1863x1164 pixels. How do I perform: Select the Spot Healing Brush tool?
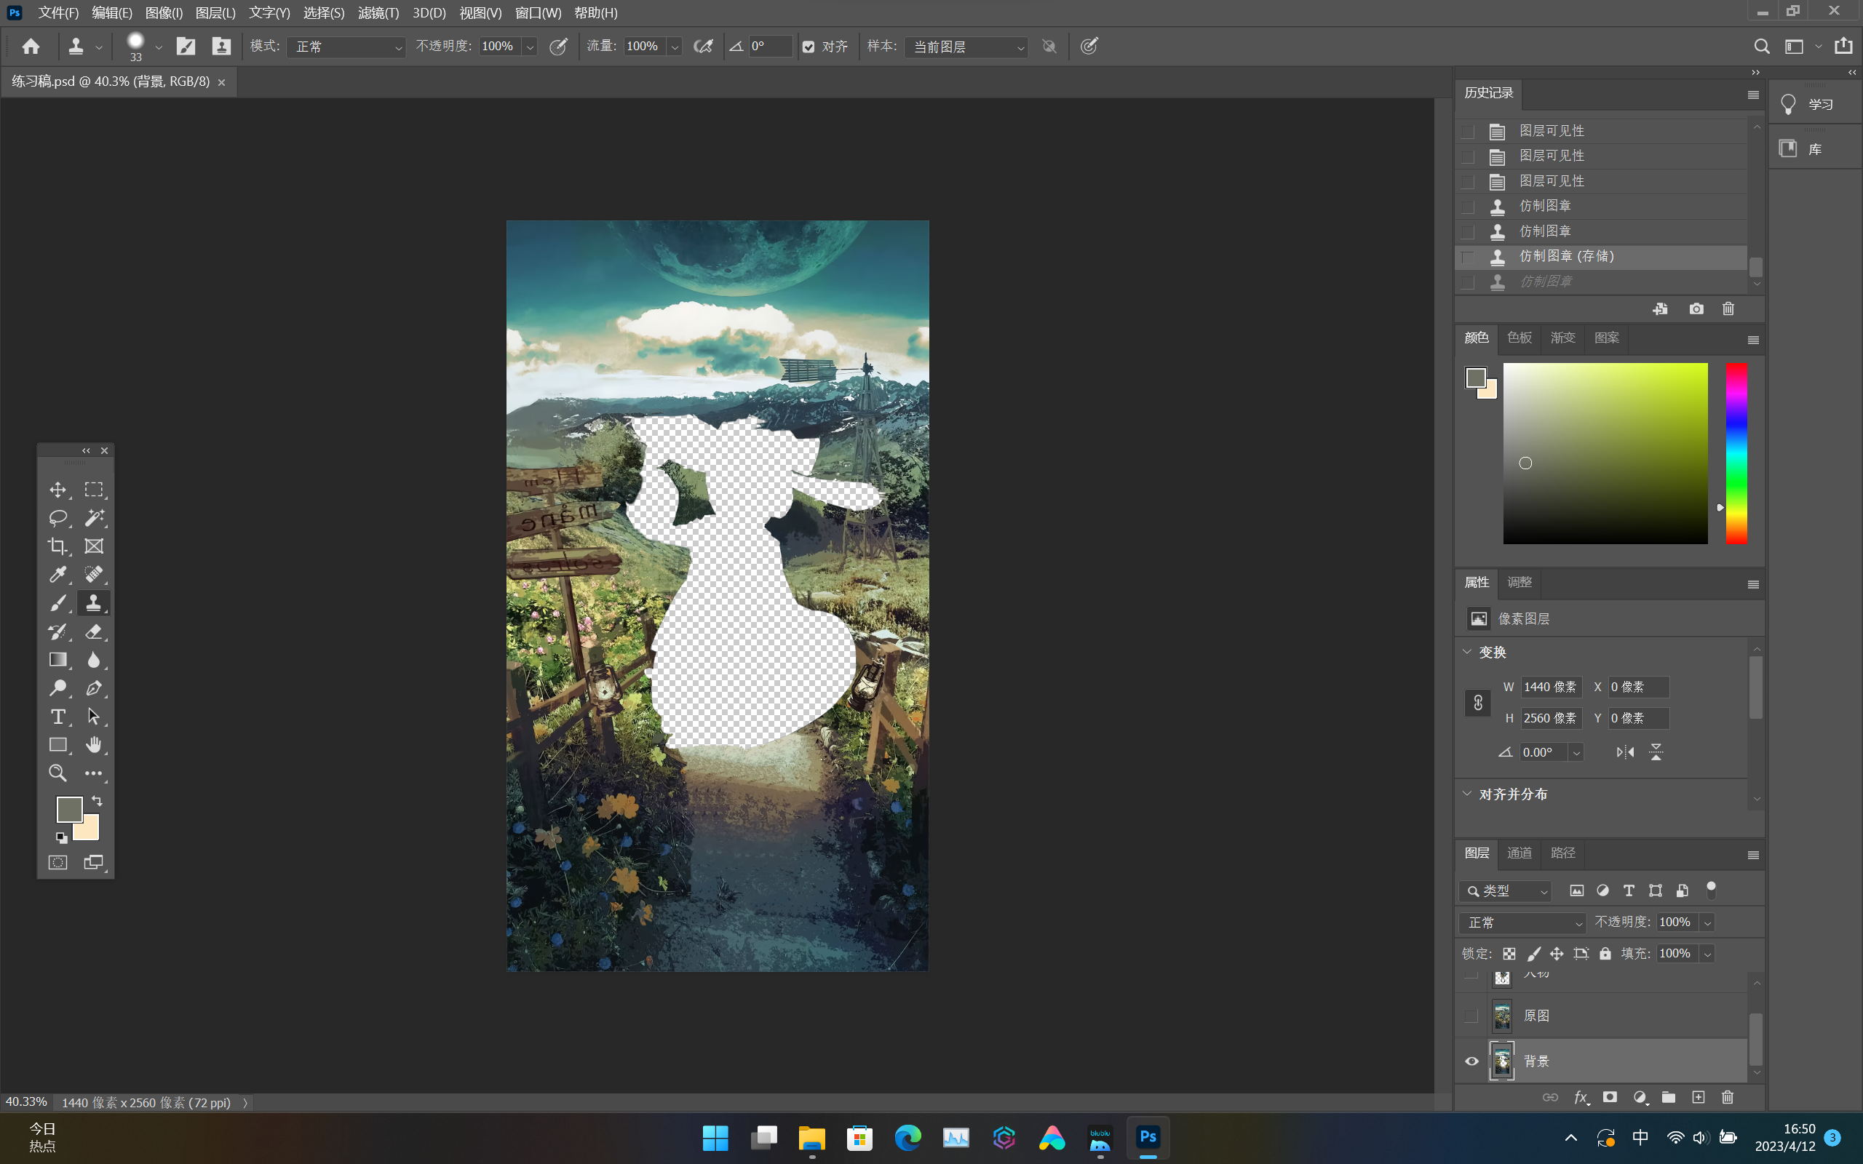coord(94,574)
